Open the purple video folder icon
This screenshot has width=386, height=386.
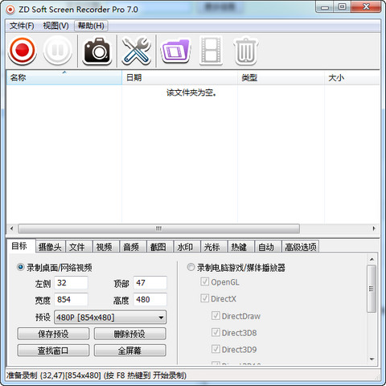tap(175, 51)
